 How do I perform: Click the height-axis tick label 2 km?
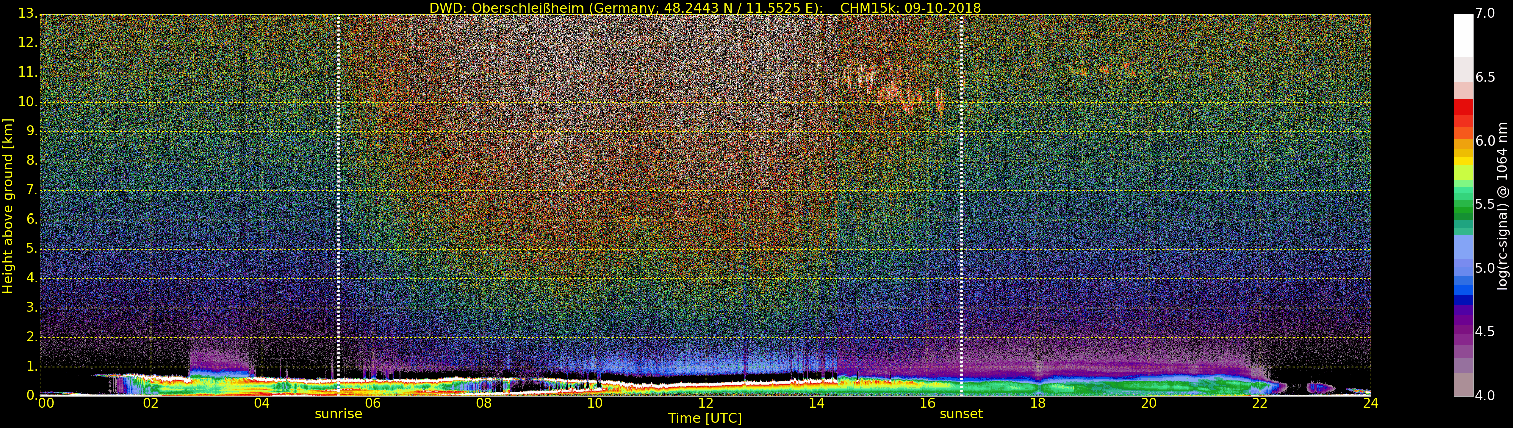point(32,336)
